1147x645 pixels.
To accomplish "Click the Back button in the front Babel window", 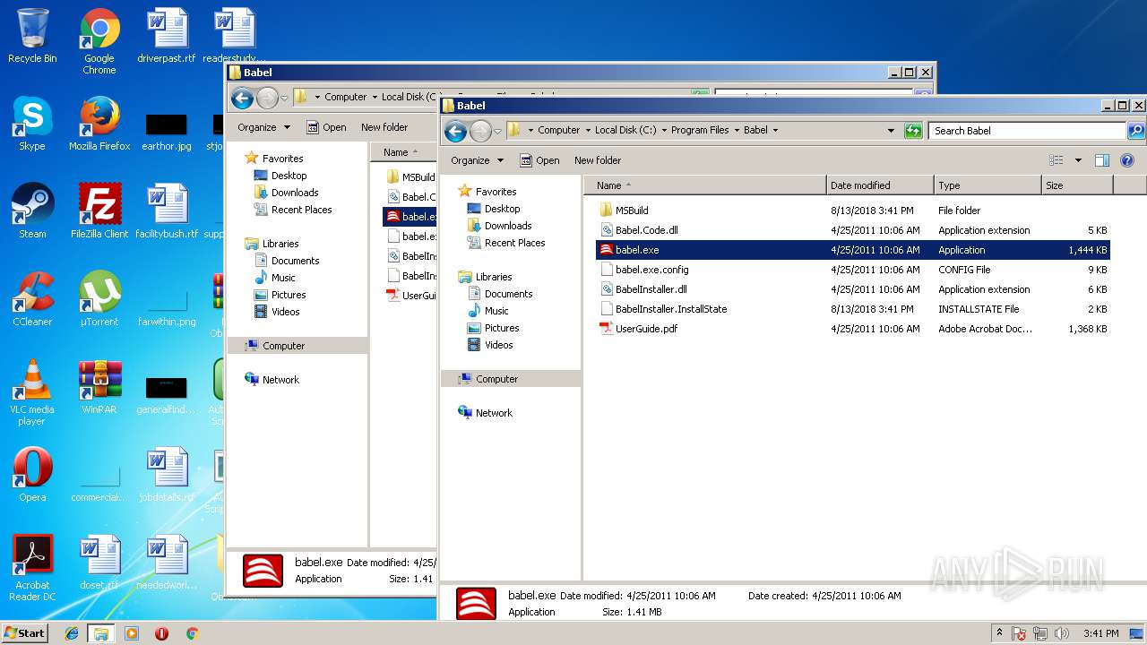I will pyautogui.click(x=455, y=131).
